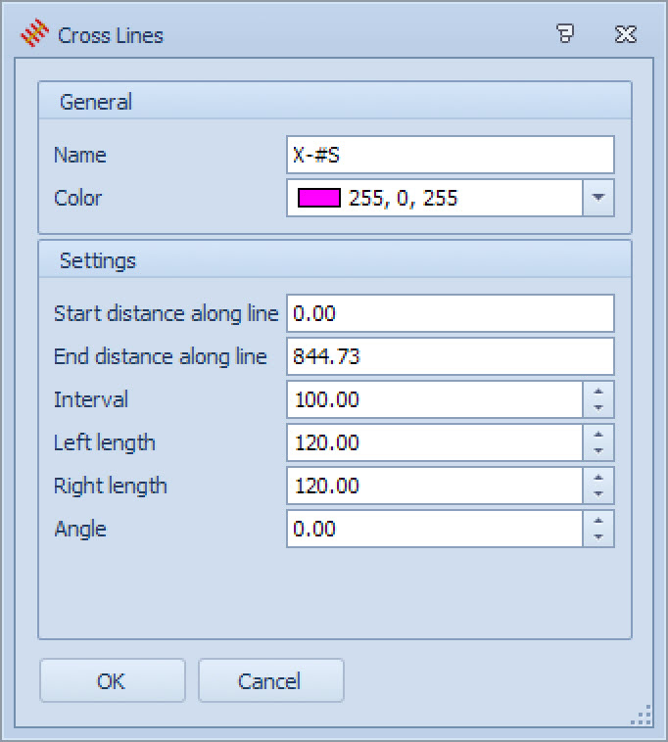668x742 pixels.
Task: Click the magenta color swatch
Action: (x=318, y=199)
